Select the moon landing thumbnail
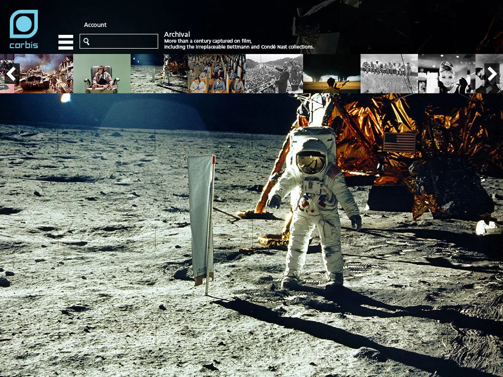503x377 pixels. point(159,74)
